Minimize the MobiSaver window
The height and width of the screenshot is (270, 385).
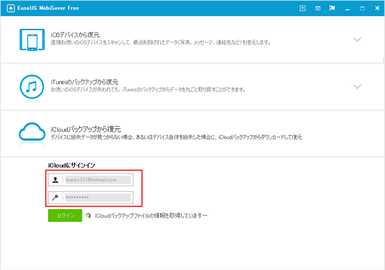point(347,9)
